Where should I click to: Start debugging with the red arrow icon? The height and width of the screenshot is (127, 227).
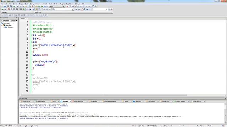tap(67, 6)
